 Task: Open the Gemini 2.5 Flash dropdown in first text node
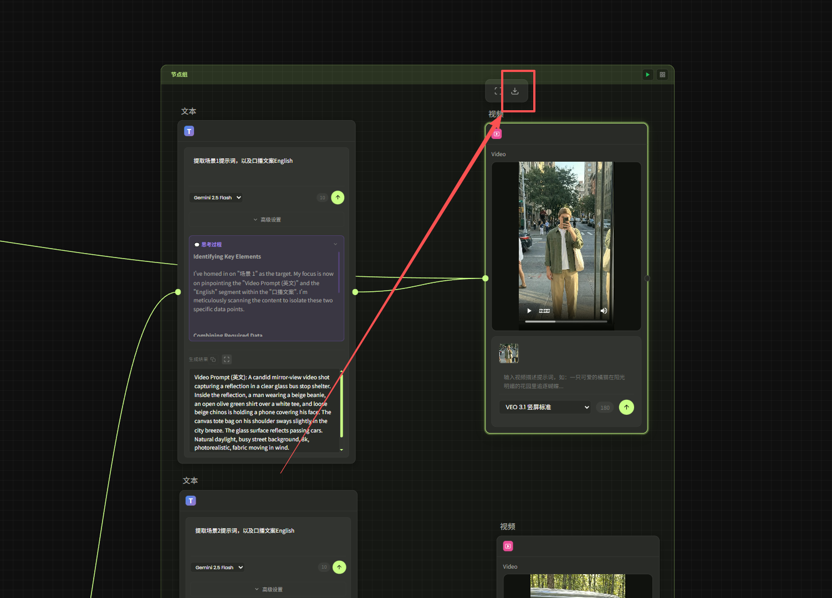pyautogui.click(x=217, y=198)
